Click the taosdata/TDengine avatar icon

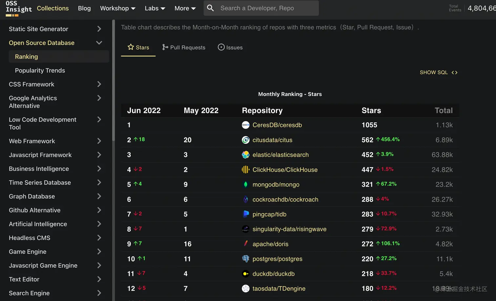246,289
